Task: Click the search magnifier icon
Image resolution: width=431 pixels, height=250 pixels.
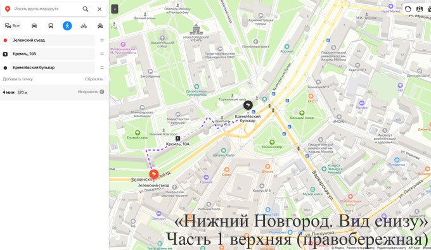Action: [86, 9]
